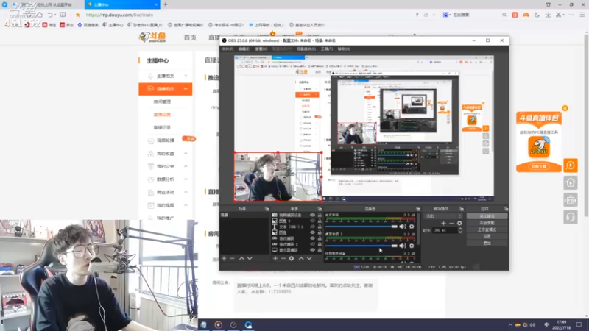Screen dimensions: 589x331
Task: Pop out the OBS Scenes dock panel
Action: coord(267,209)
